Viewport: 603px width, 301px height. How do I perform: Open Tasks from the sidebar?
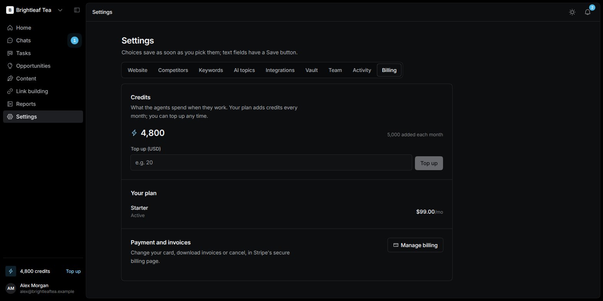coord(43,53)
